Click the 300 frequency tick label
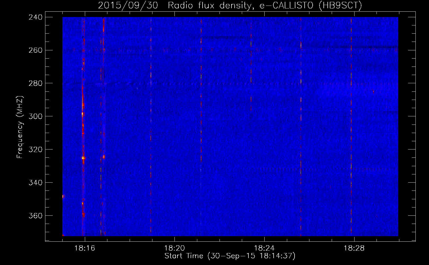 pyautogui.click(x=36, y=116)
